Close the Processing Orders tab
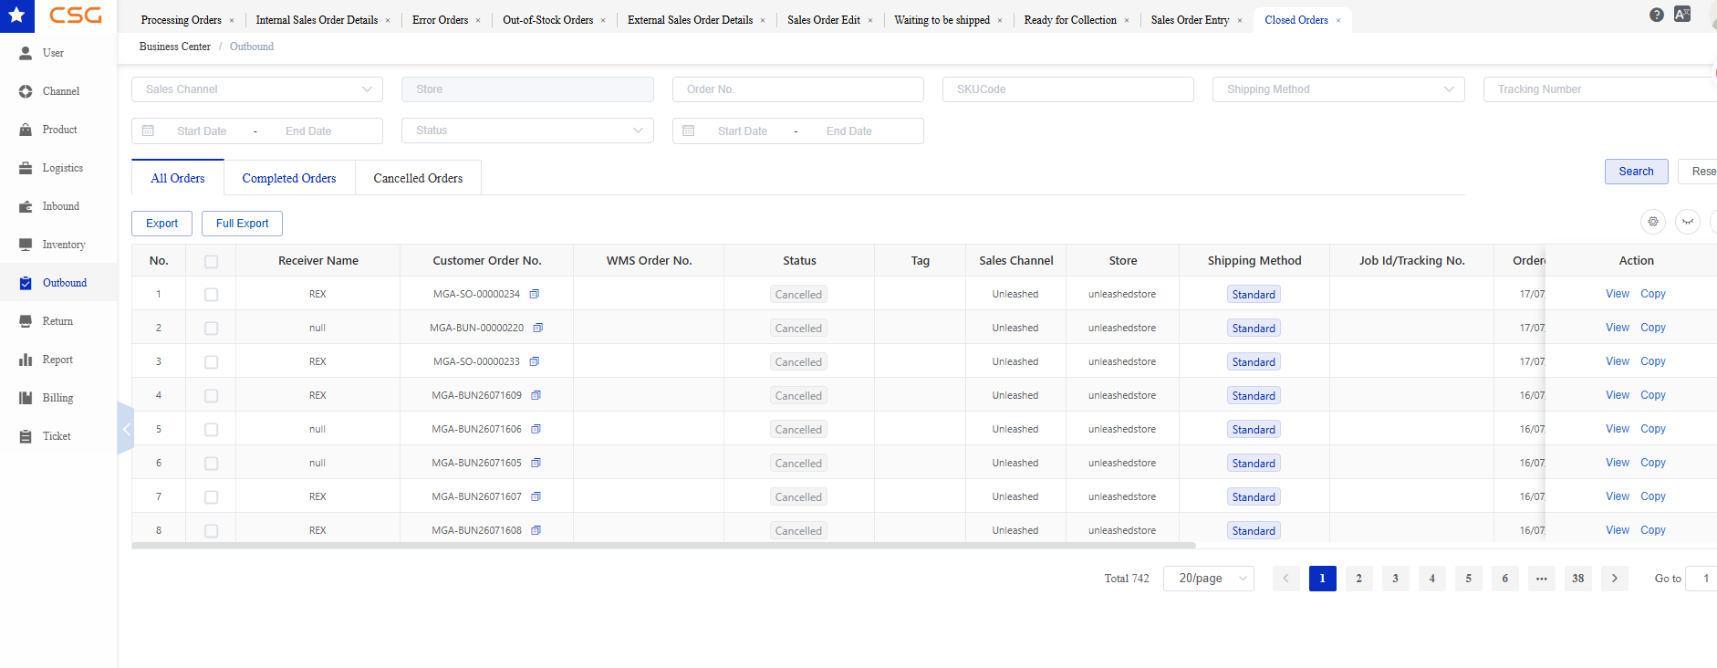 point(232,20)
